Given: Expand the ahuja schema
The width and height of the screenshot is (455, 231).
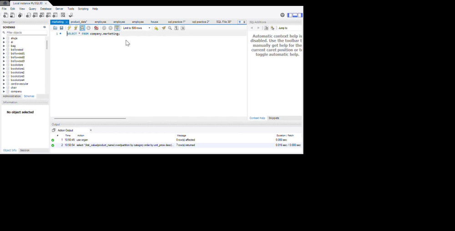Looking at the screenshot, I should (4, 38).
